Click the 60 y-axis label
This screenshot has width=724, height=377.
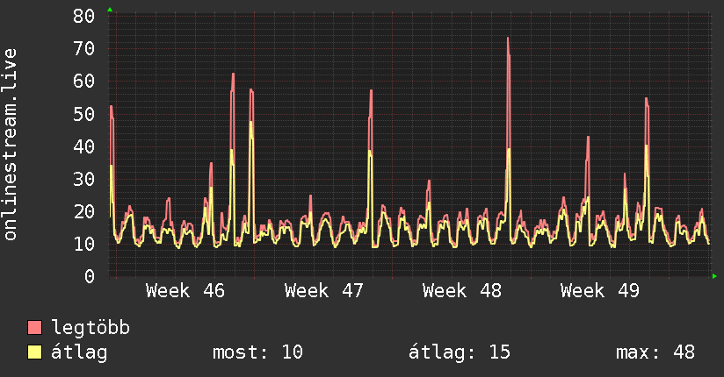tap(83, 82)
